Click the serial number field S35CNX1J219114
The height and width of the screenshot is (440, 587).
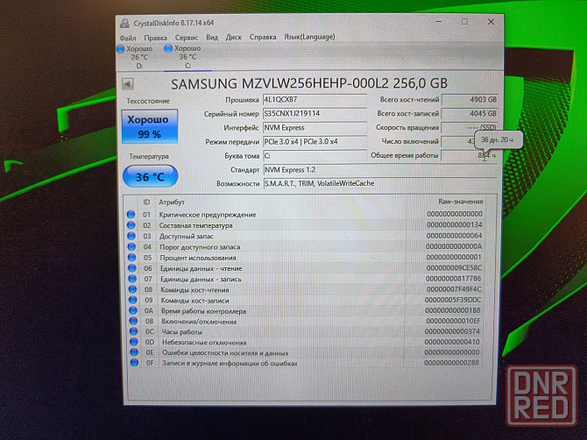coord(315,113)
